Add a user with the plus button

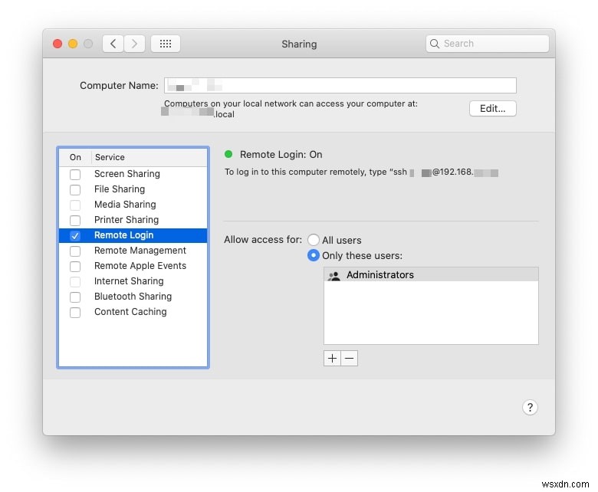click(332, 358)
